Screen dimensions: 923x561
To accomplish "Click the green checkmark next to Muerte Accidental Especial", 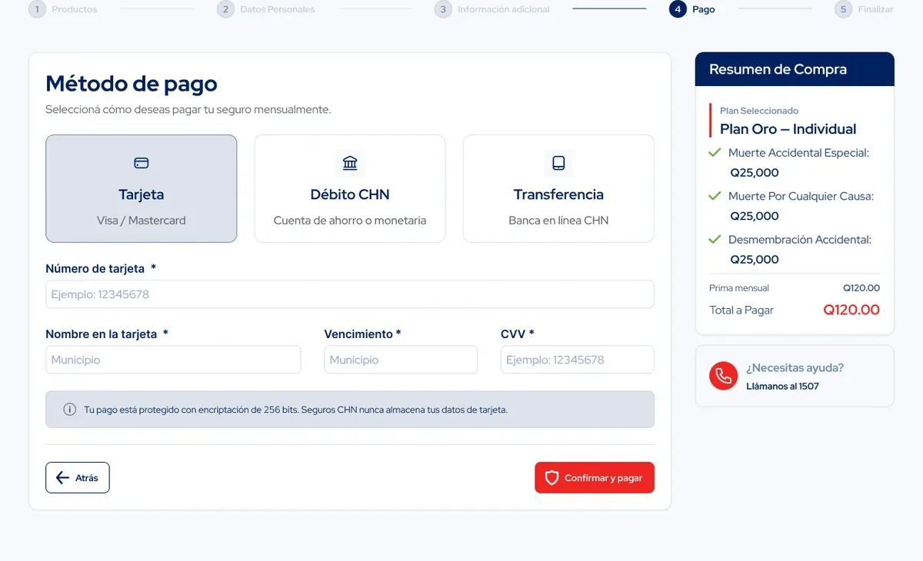I will click(715, 153).
